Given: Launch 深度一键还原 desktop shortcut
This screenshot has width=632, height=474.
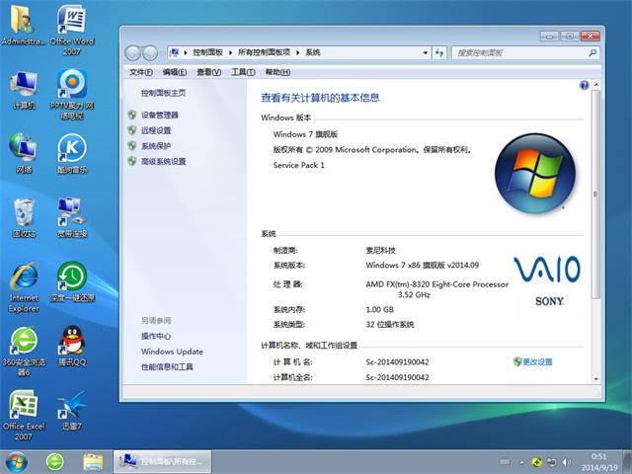Looking at the screenshot, I should tap(71, 277).
